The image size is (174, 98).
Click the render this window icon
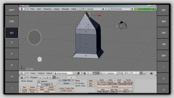152,73
